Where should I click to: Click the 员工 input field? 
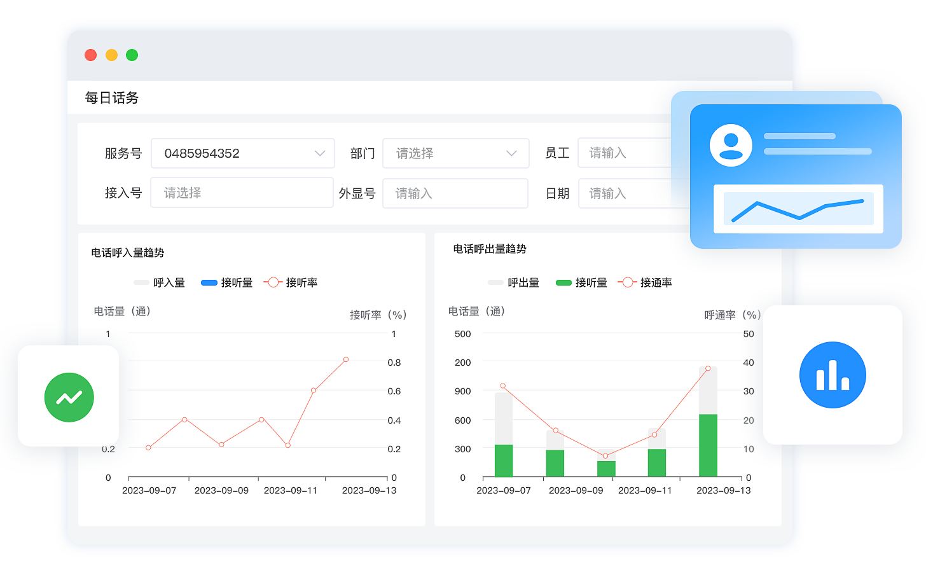[625, 153]
